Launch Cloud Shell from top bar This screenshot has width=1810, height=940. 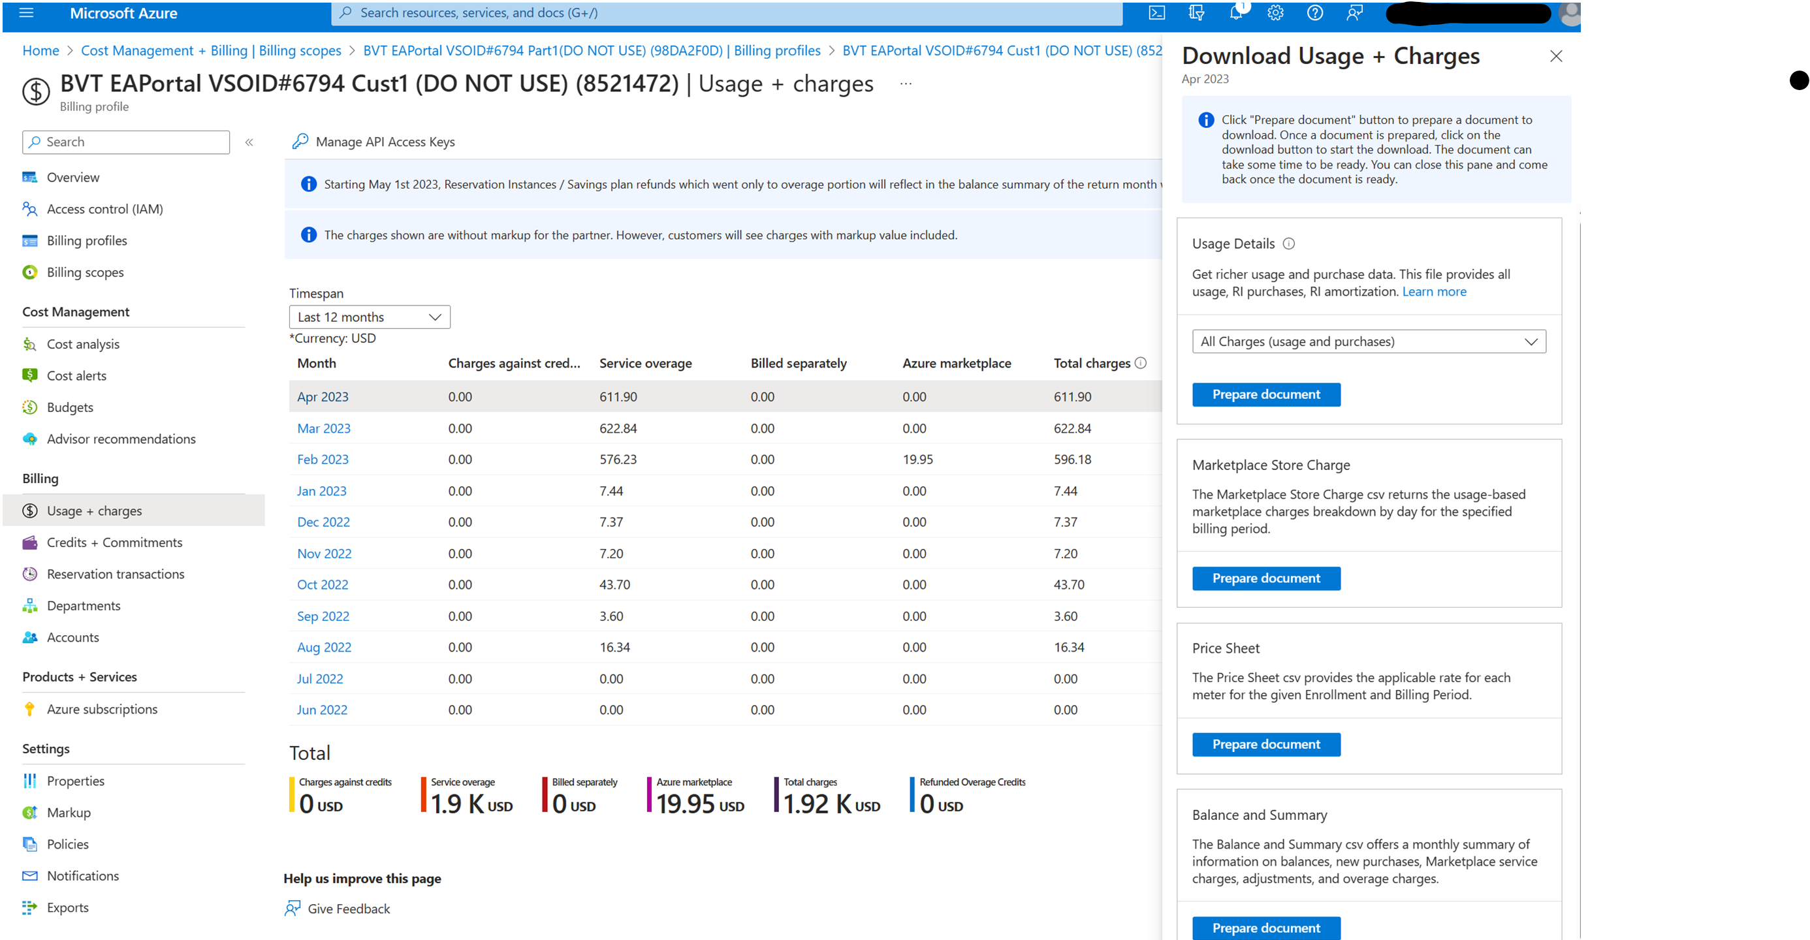click(x=1156, y=12)
